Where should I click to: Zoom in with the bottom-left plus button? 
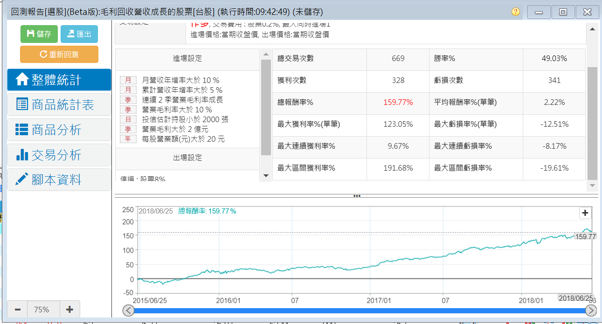click(x=69, y=310)
